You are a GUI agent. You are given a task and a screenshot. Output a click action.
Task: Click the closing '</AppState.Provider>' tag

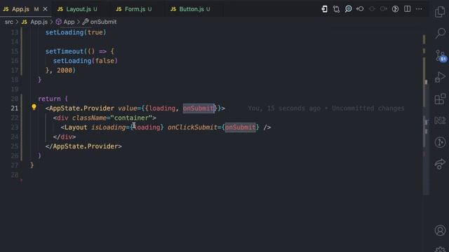[83, 146]
